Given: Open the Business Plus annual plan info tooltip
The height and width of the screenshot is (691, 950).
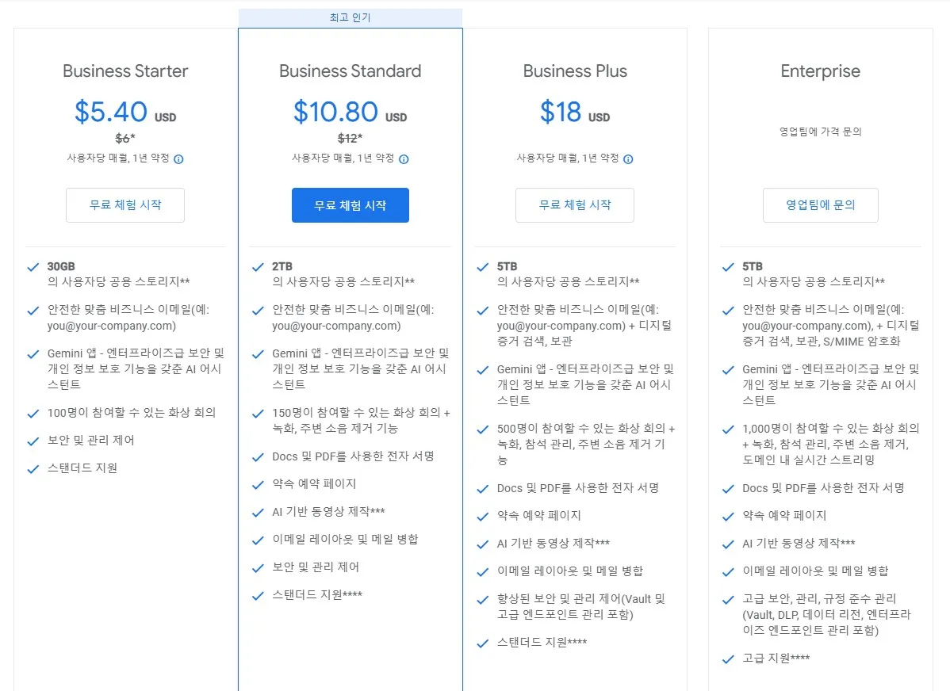Looking at the screenshot, I should 628,158.
